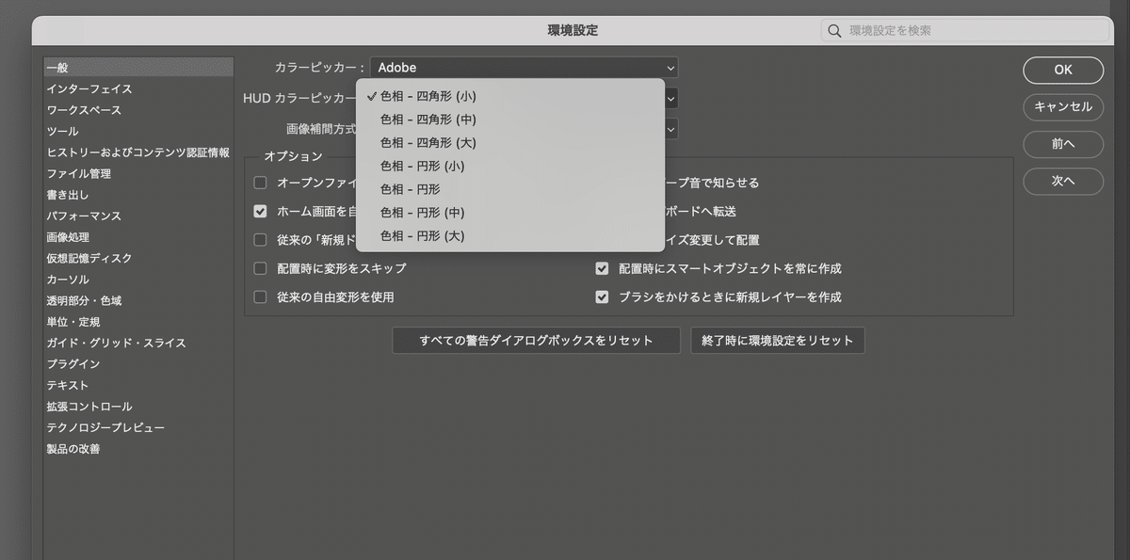Uncheck ブラシをかけるときに新規レイヤーを作成

coord(602,296)
